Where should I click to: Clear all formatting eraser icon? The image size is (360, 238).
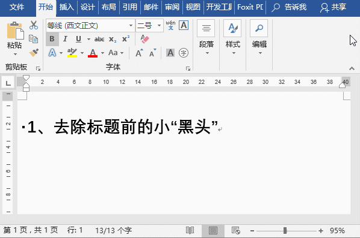pos(144,39)
